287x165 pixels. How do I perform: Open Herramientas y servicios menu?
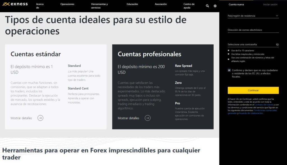tap(99, 6)
